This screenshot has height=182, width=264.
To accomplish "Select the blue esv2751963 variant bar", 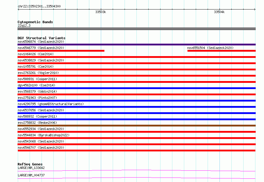I will pos(136,101).
